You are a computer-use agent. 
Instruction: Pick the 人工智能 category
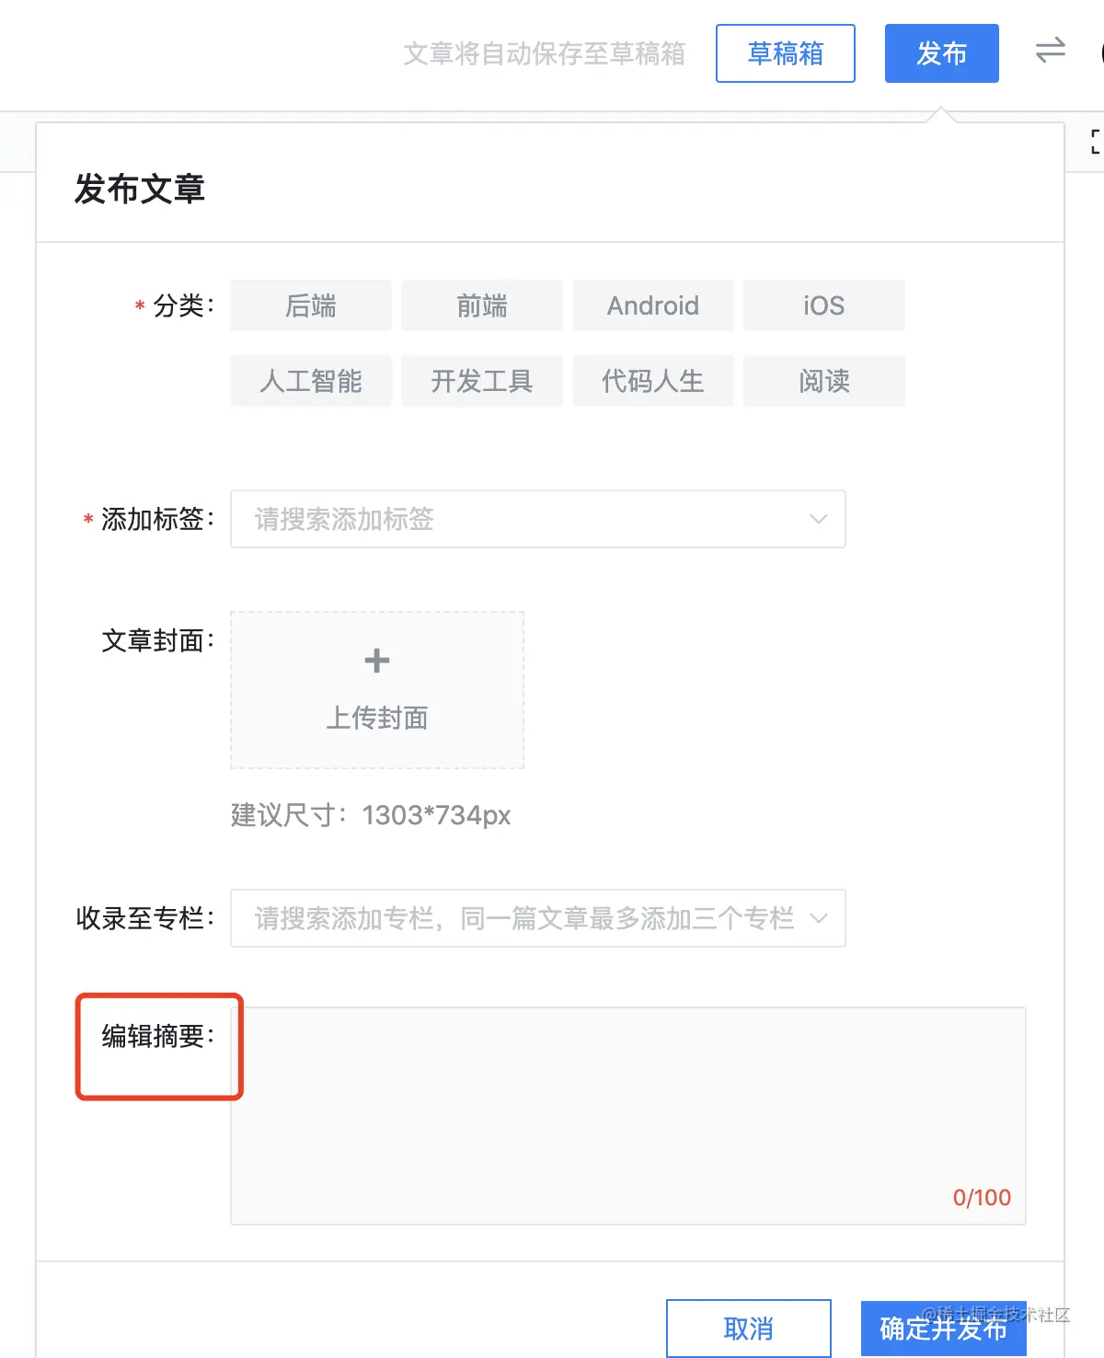pyautogui.click(x=311, y=381)
